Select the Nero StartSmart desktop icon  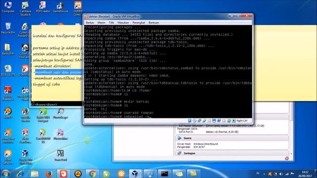tap(25, 136)
